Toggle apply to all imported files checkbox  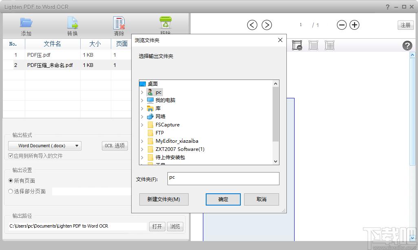pos(11,155)
